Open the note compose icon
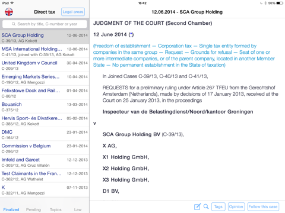The width and height of the screenshot is (285, 213). click(197, 206)
